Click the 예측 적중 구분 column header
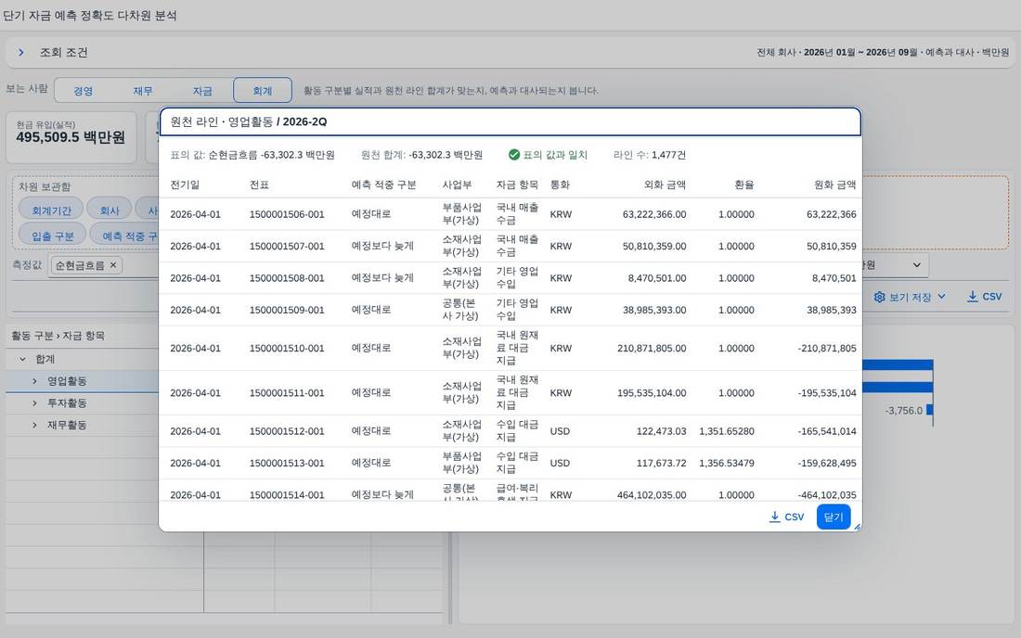 tap(383, 185)
